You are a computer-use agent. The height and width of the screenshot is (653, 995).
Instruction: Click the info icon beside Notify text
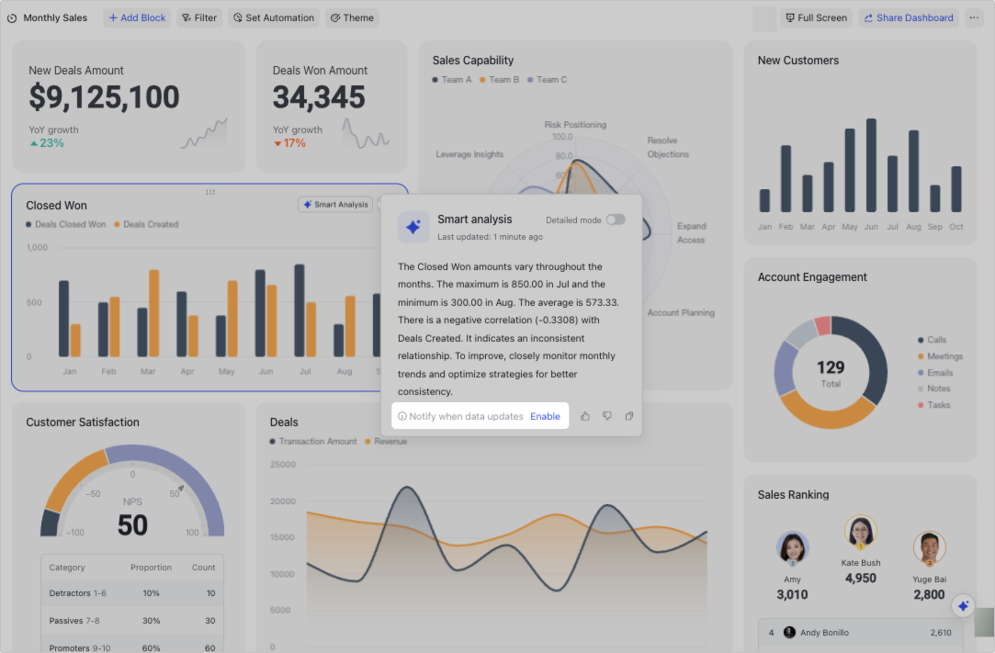click(402, 416)
